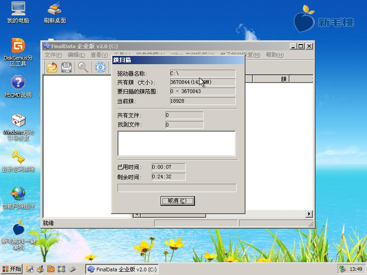Click the 剩余时间 field showing 0:24:32

(x=168, y=176)
